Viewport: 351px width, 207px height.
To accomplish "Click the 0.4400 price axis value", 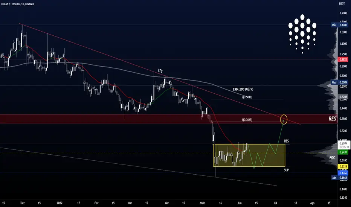I will click(343, 108).
